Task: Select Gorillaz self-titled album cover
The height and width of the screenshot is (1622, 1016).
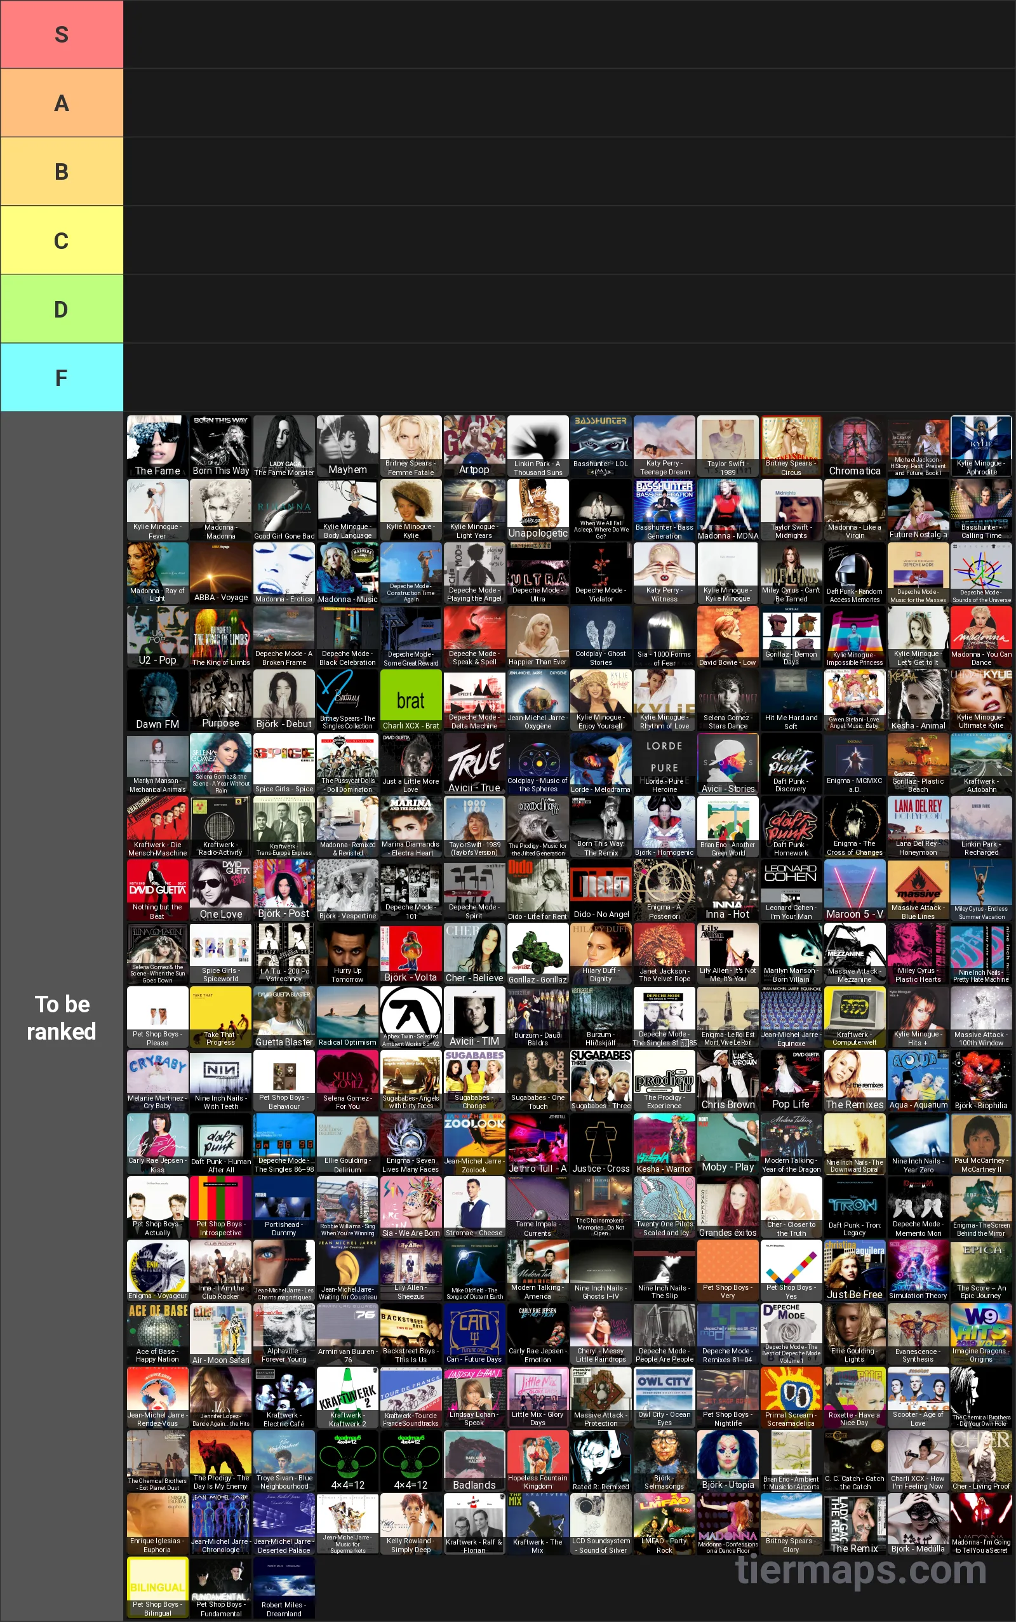Action: (538, 953)
